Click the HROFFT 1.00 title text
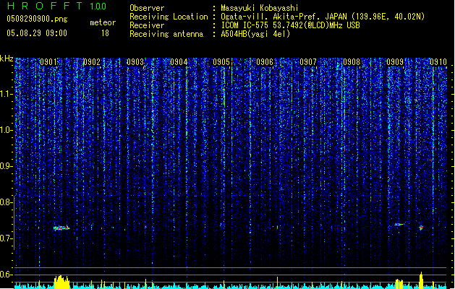This screenshot has width=455, height=289. [x=57, y=6]
